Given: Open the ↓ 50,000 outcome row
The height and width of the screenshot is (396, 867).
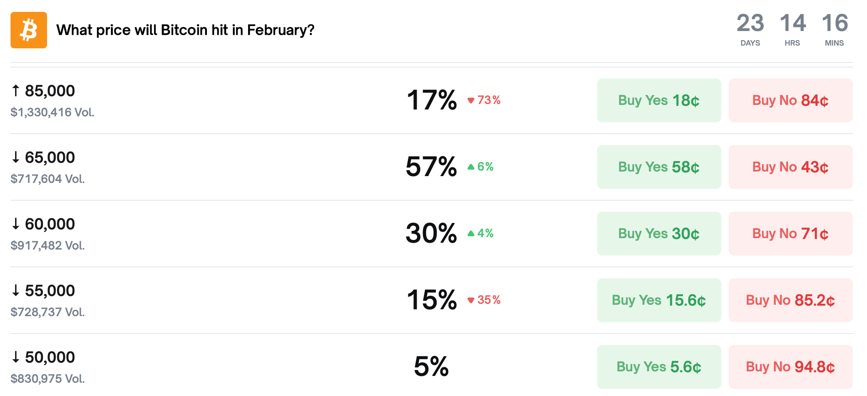Looking at the screenshot, I should [x=49, y=358].
